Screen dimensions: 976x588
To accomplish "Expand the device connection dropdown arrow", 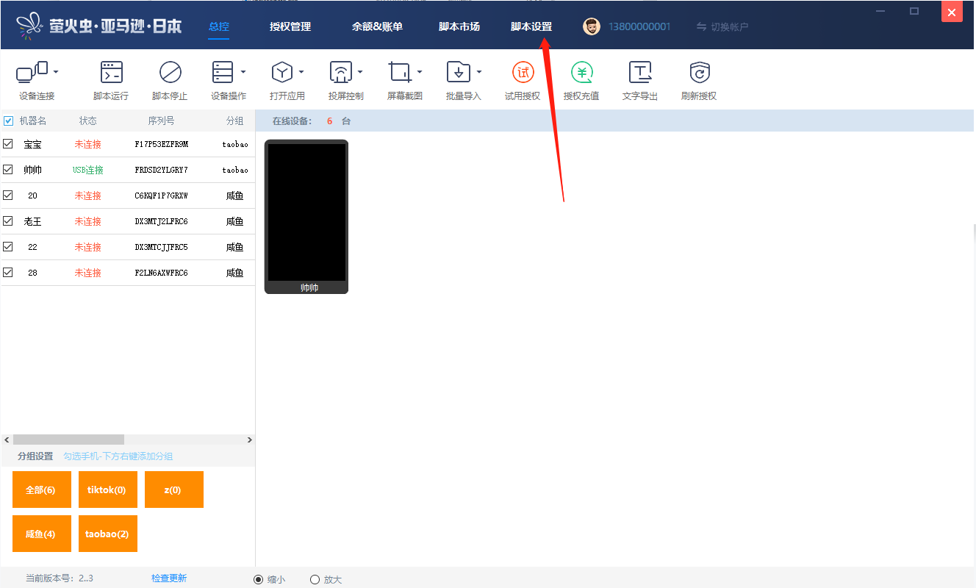I will [56, 72].
